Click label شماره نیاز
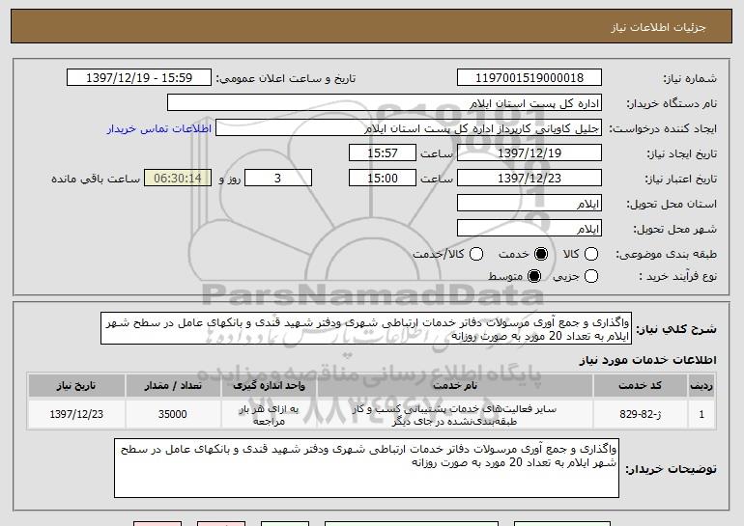Image resolution: width=744 pixels, height=526 pixels. click(x=690, y=78)
